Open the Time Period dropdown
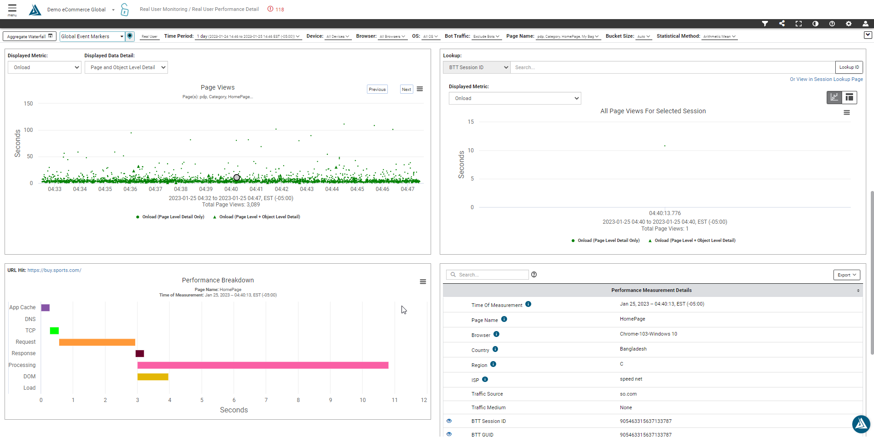 pos(249,36)
